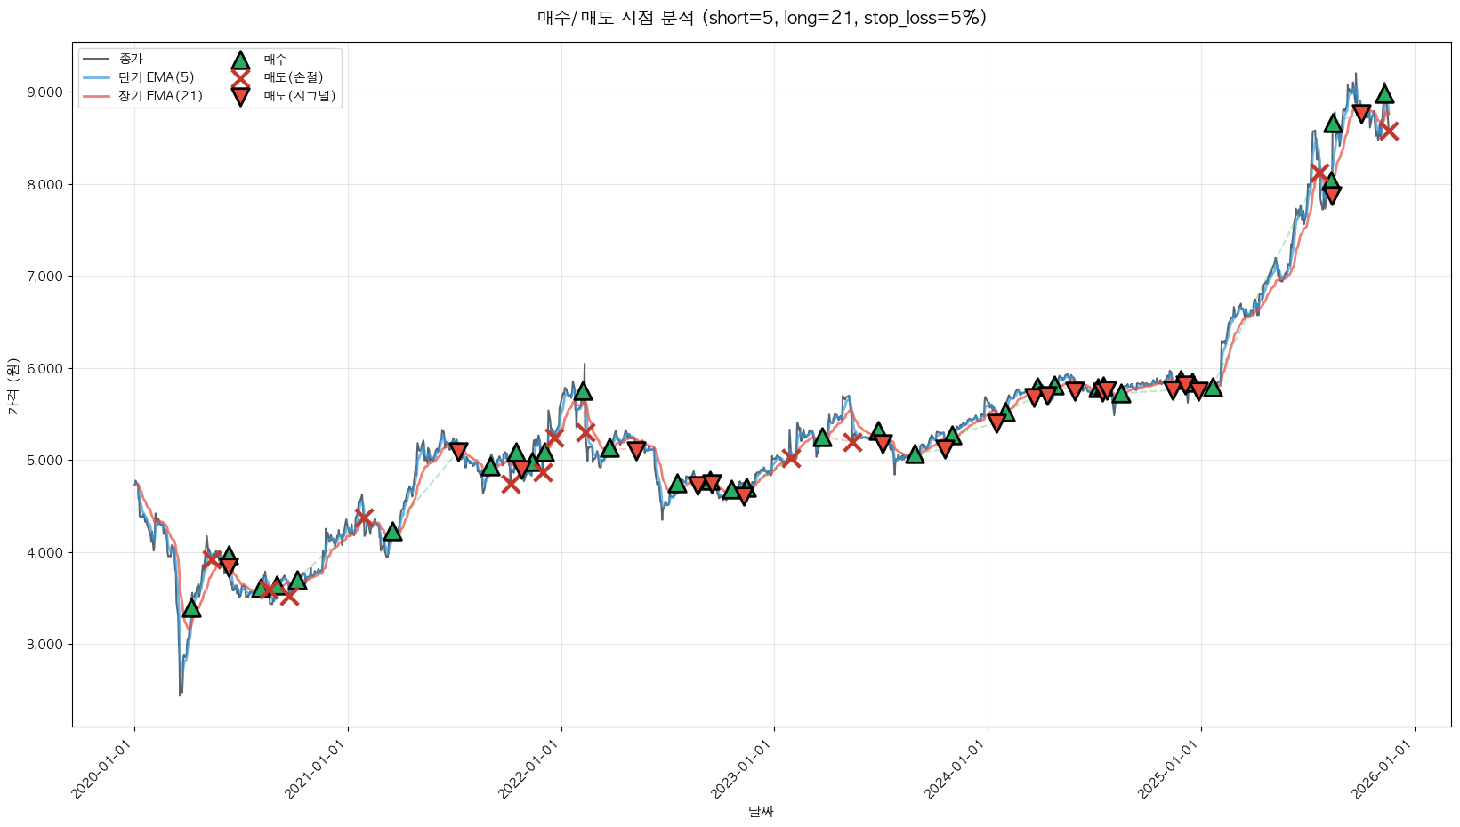Screen dimensions: 1460x827
Task: Click the 장기 EMA(21) legend label
Action: coord(160,96)
